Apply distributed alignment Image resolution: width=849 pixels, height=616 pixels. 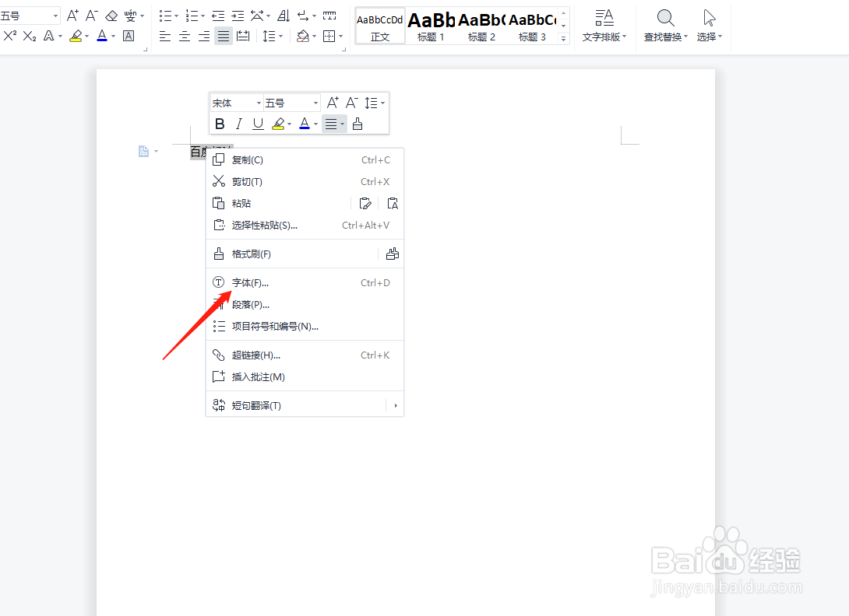pyautogui.click(x=244, y=37)
